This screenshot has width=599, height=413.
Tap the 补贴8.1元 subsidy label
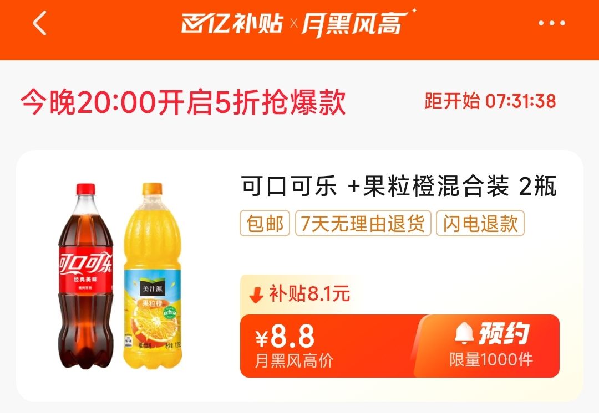(309, 294)
